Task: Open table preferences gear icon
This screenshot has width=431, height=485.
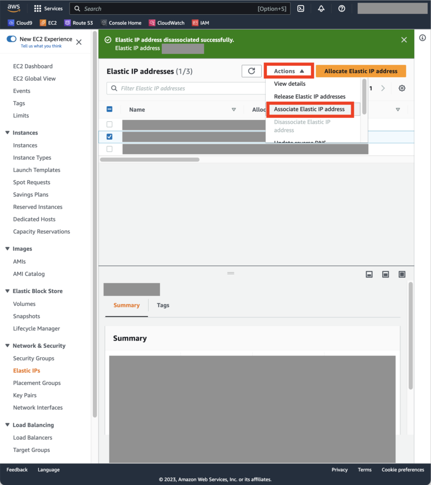Action: click(x=402, y=88)
